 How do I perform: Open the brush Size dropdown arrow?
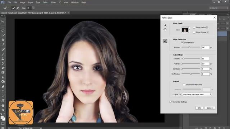[x=33, y=8]
